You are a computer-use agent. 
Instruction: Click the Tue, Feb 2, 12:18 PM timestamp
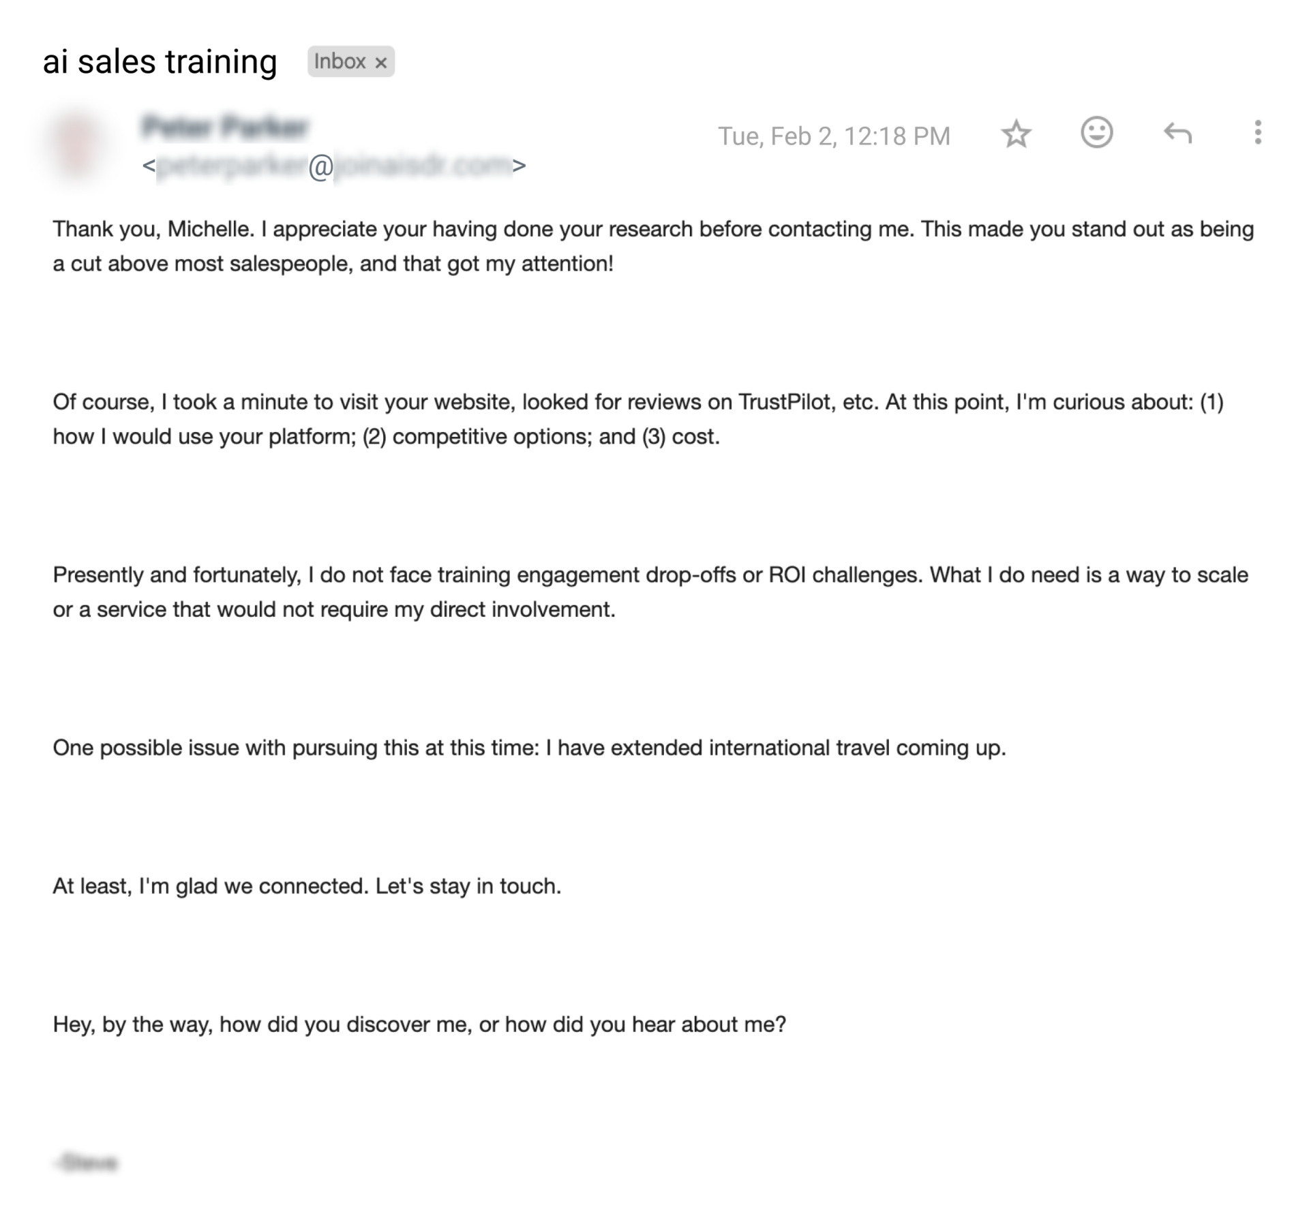[x=833, y=136]
